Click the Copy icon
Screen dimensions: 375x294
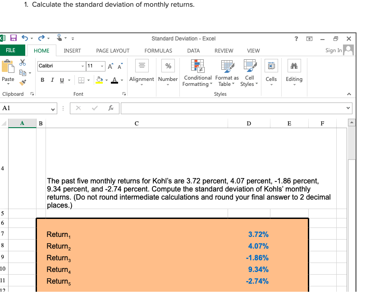(23, 73)
